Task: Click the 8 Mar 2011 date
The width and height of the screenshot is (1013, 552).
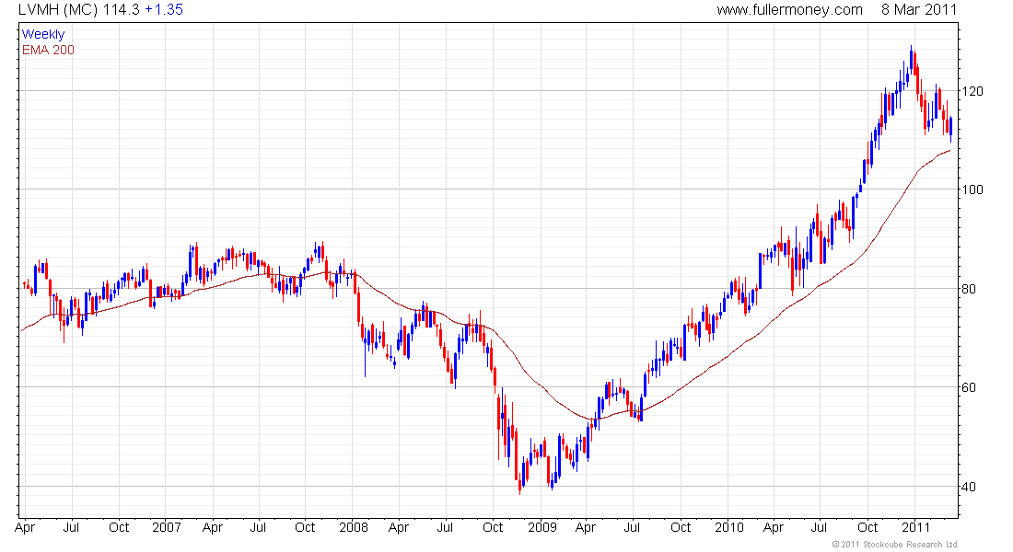Action: pos(919,10)
